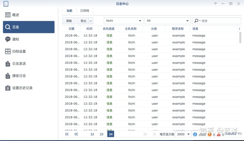Expand the 导出 export dropdown arrow
Screen dimensions: 244x141
point(90,21)
